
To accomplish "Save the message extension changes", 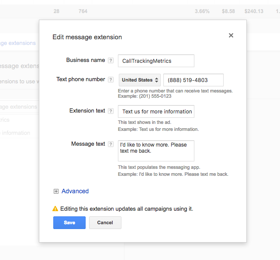I will click(x=69, y=222).
